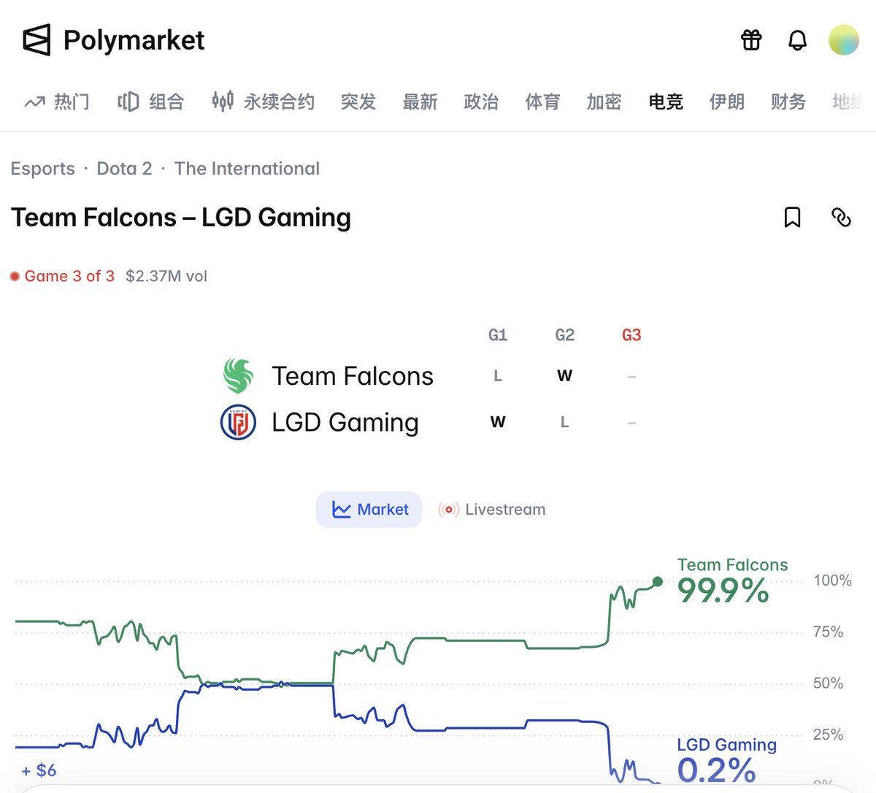
Task: Open the Polymarket logo home link
Action: coord(113,40)
